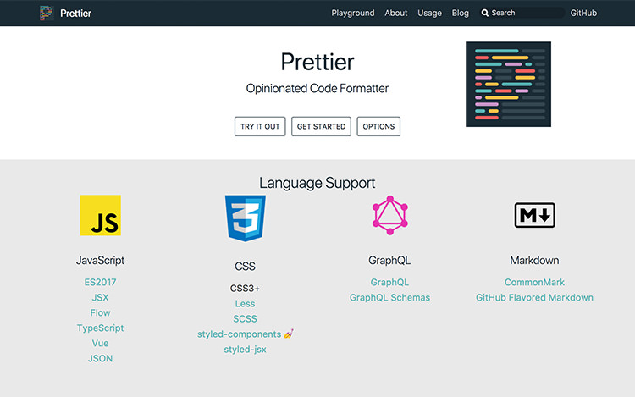This screenshot has height=397, width=635.
Task: Open the ES2017 link
Action: point(100,282)
